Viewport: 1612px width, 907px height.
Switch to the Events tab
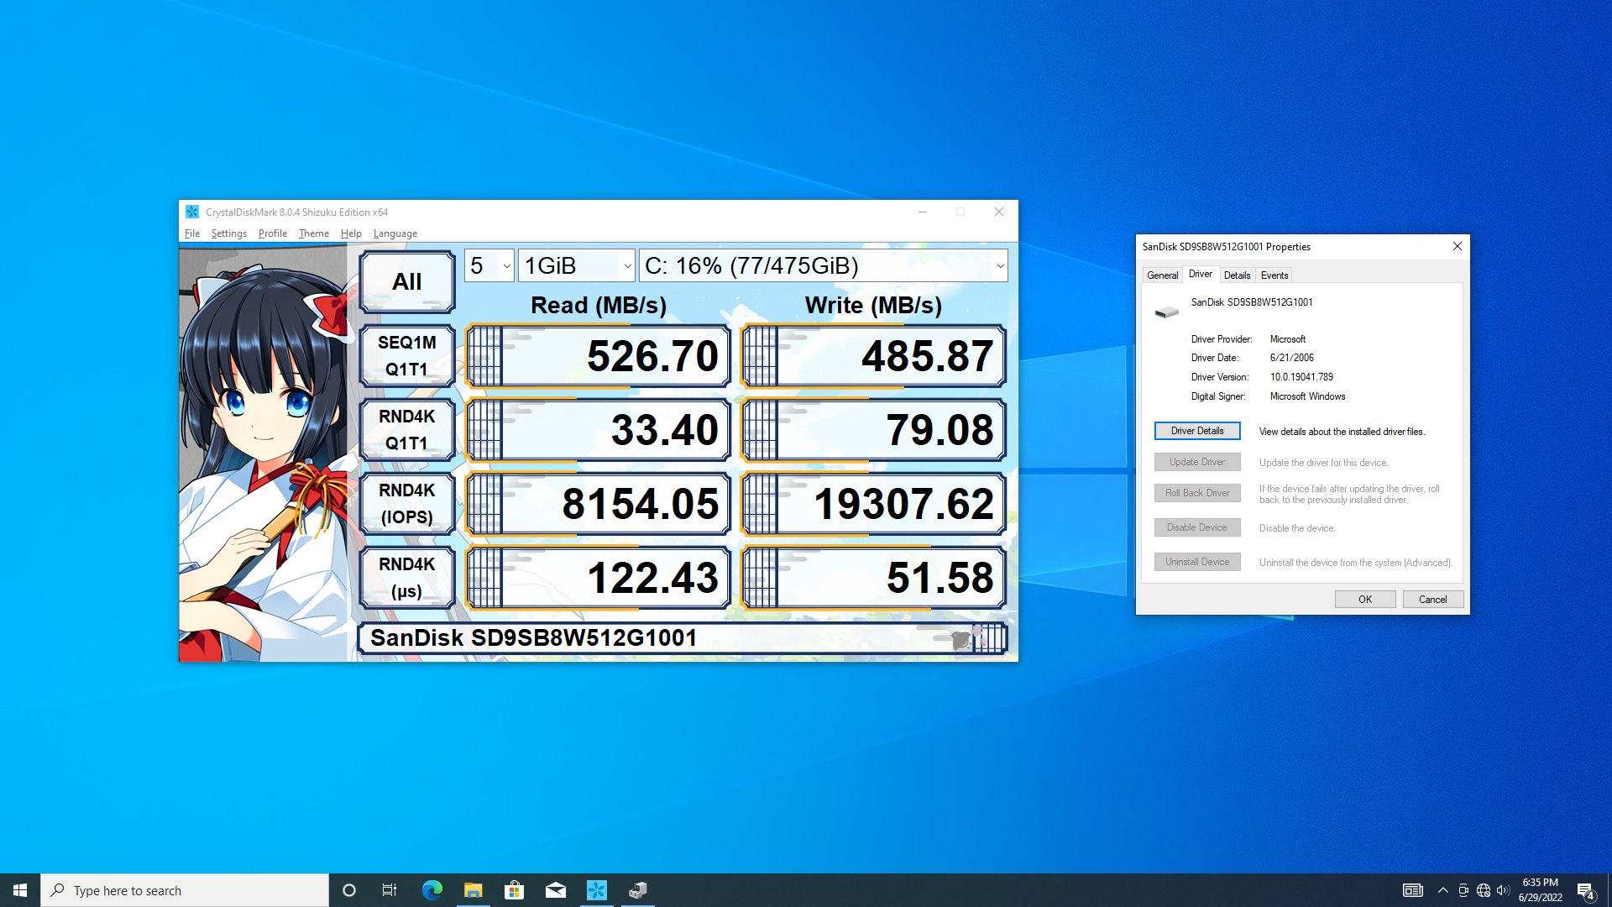tap(1274, 275)
